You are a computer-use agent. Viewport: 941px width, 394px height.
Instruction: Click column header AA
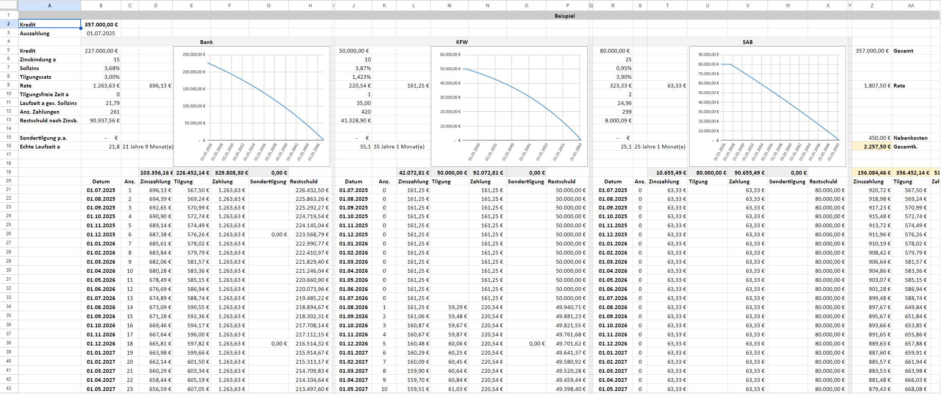click(911, 5)
